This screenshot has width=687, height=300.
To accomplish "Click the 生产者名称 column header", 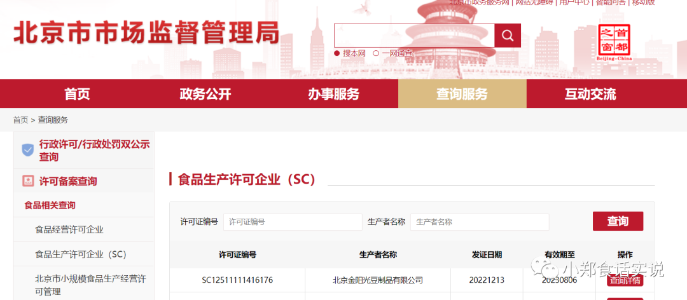I will tap(378, 254).
